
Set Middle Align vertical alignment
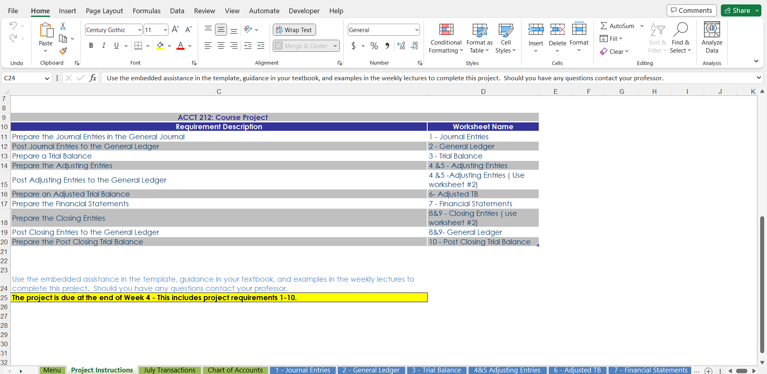coord(221,30)
